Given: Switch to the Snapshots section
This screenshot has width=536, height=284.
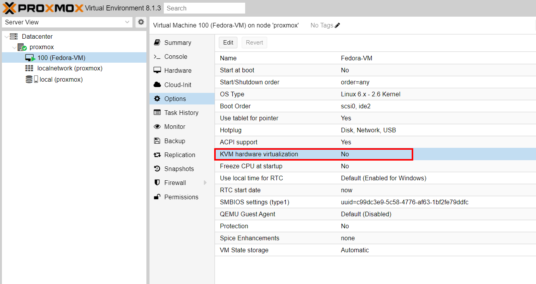Looking at the screenshot, I should (179, 169).
